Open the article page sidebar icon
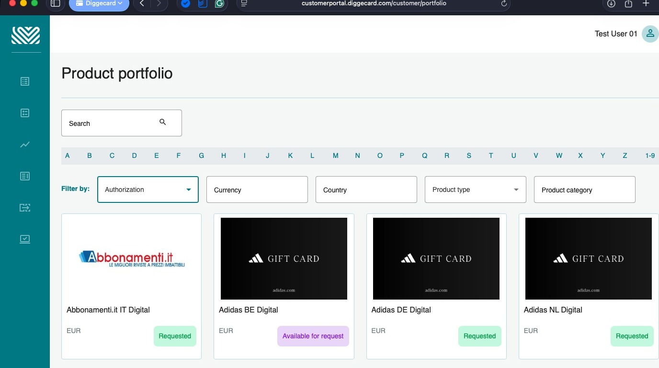 pyautogui.click(x=25, y=176)
